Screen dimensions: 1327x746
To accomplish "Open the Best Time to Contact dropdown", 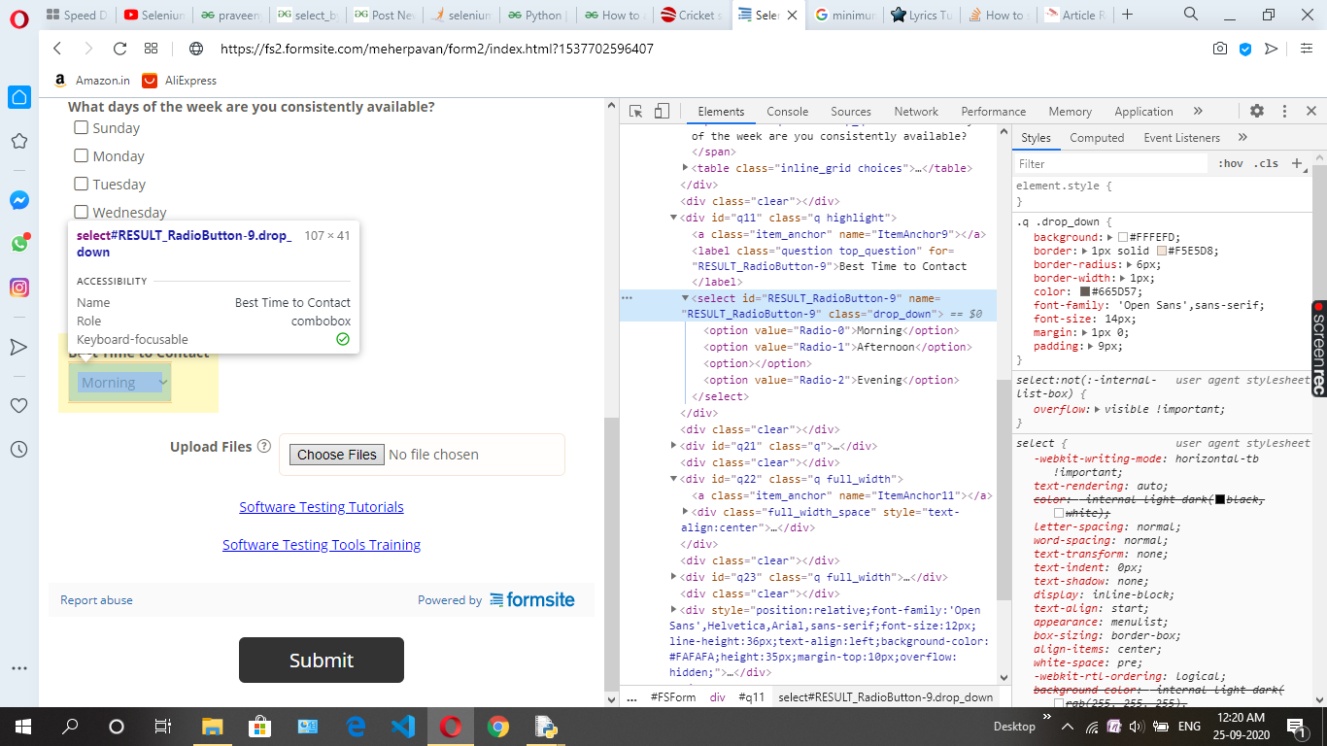I will (119, 383).
